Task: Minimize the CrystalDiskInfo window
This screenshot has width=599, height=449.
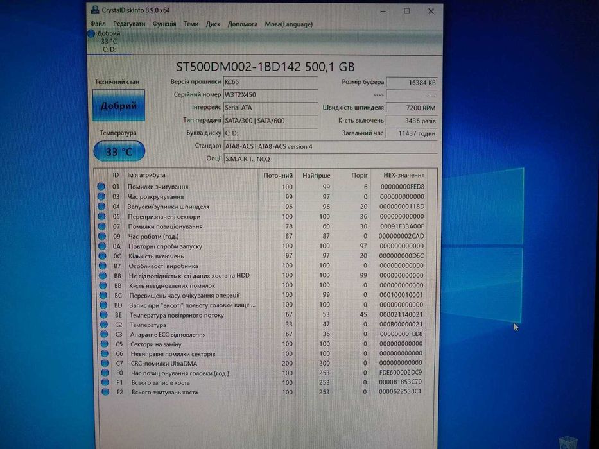Action: click(x=383, y=11)
